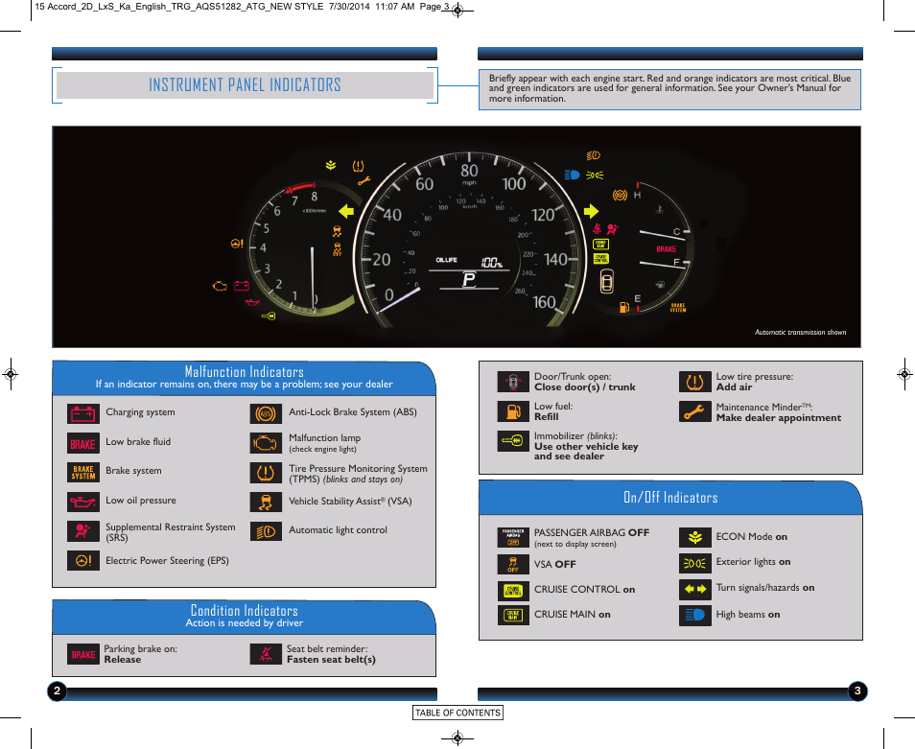Click the Electric Power Steering icon
The width and height of the screenshot is (915, 749).
click(82, 561)
